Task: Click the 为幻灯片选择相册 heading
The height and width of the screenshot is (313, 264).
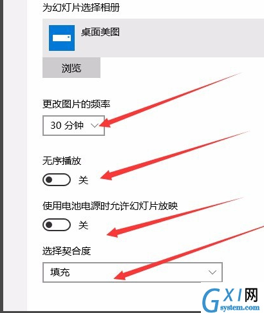Action: tap(81, 8)
